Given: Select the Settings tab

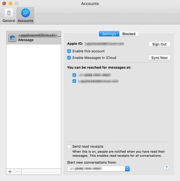Looking at the screenshot, I should pyautogui.click(x=109, y=34).
